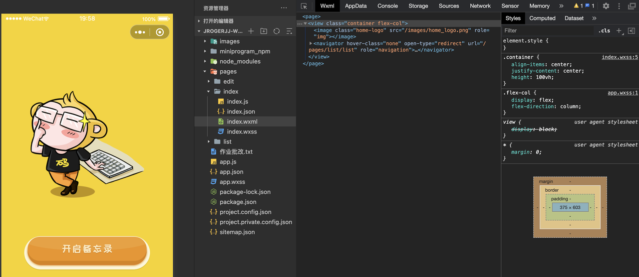Expand the images folder

(205, 41)
